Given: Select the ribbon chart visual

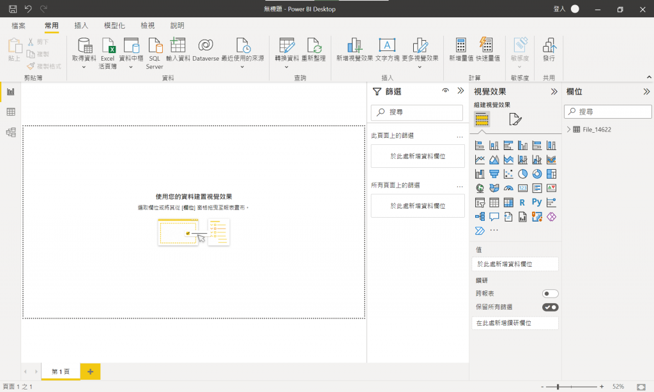Looking at the screenshot, I should pos(551,160).
